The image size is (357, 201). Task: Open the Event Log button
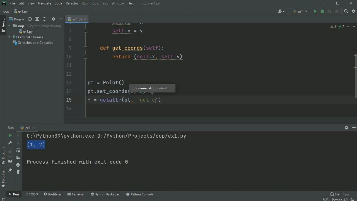(339, 194)
